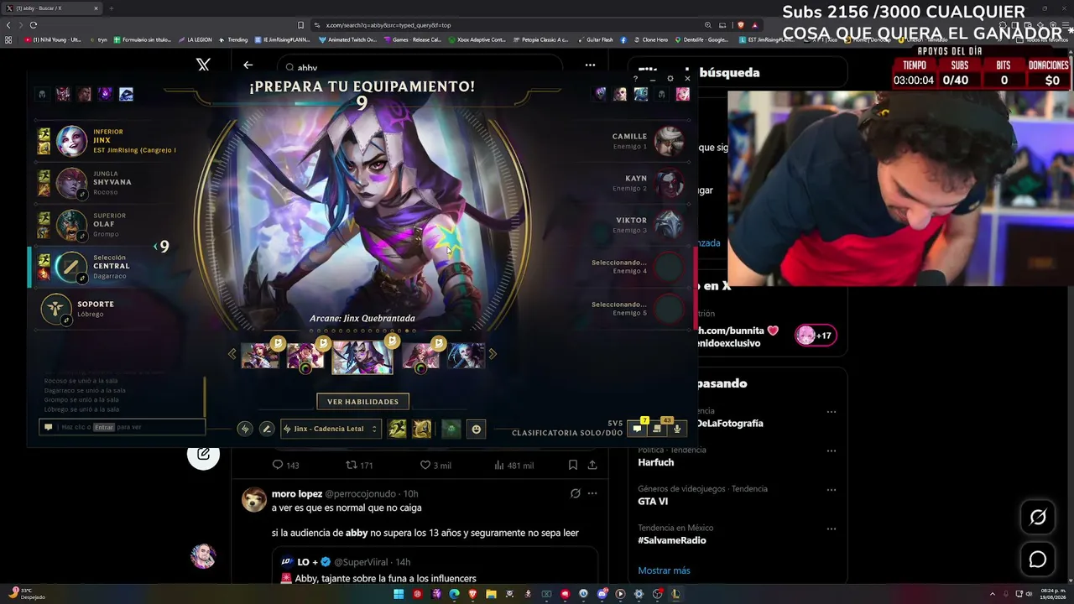Click the Grok icon on moro lopez's post
This screenshot has height=604, width=1074.
[x=575, y=493]
